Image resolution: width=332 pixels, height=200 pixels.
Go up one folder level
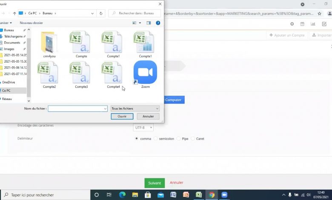(x=14, y=13)
